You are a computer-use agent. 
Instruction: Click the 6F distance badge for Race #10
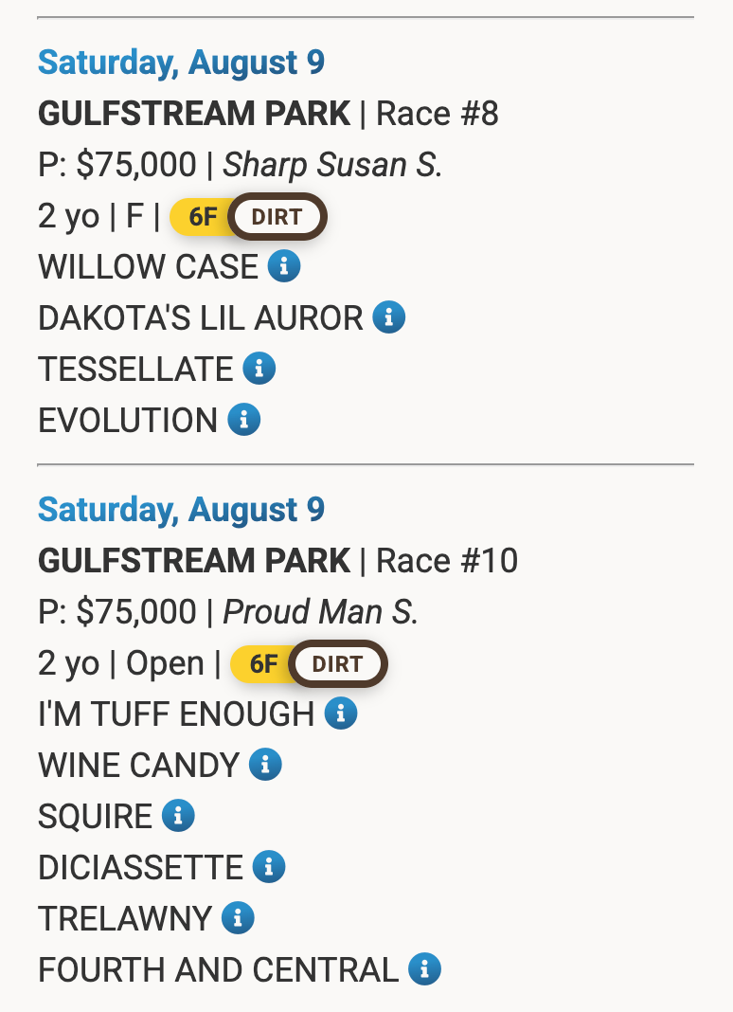tap(261, 664)
